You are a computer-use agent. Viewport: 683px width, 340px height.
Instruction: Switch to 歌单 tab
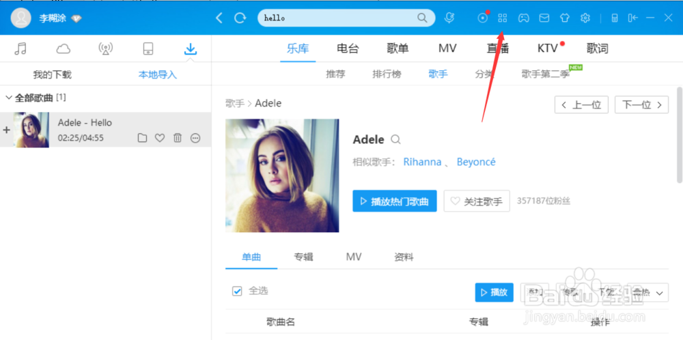(398, 48)
